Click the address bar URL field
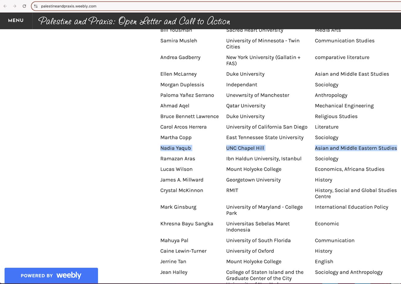Screen dimensions: 401x284 [x=185, y=6]
